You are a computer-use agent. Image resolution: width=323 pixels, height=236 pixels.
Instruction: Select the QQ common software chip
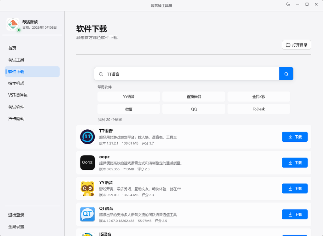[194, 109]
